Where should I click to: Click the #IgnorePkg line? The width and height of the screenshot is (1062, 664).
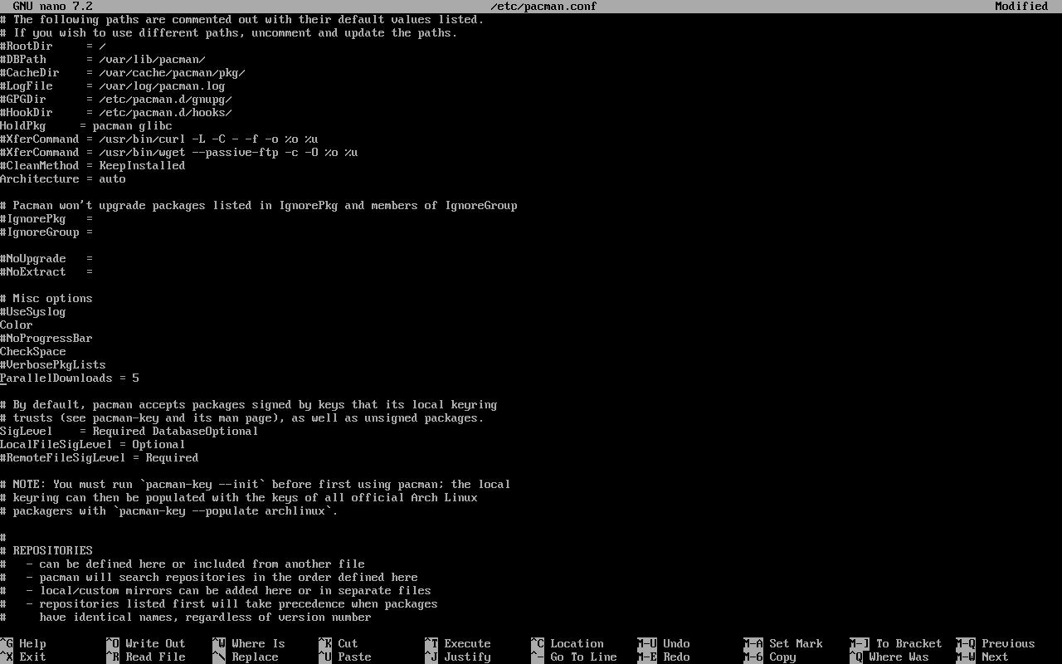pyautogui.click(x=46, y=218)
